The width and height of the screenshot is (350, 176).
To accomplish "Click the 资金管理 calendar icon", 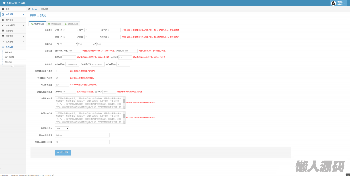I will point(3,31).
